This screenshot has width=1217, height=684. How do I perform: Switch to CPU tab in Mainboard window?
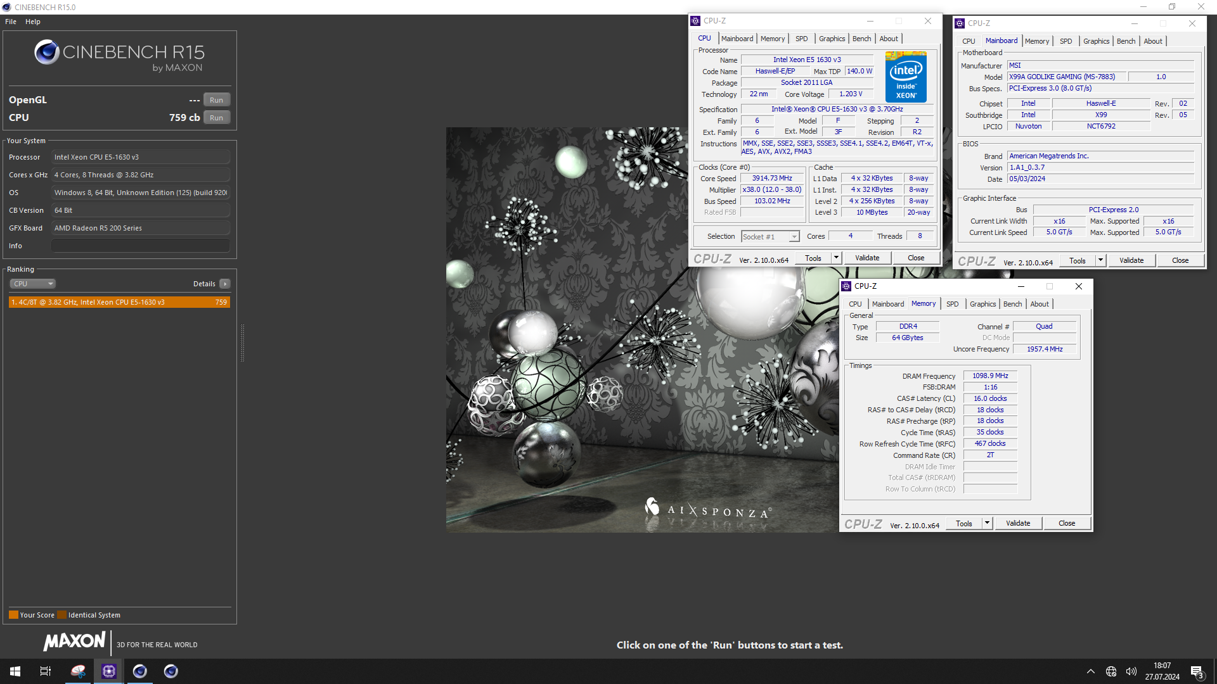969,41
